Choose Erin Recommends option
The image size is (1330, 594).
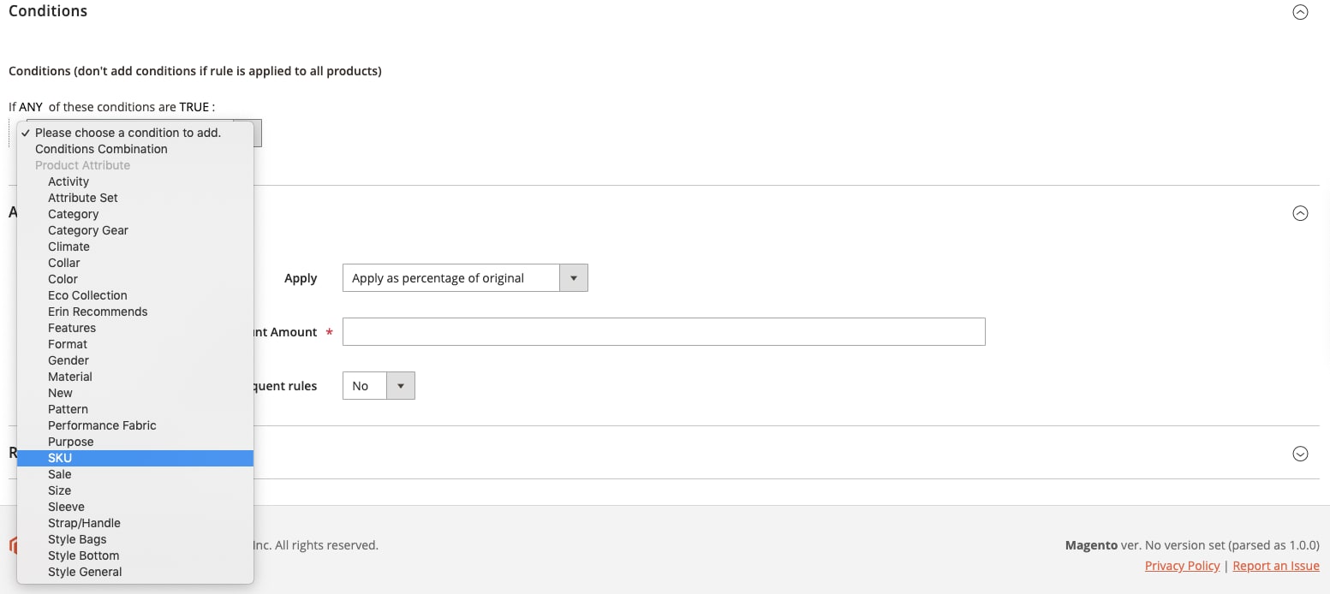point(135,312)
